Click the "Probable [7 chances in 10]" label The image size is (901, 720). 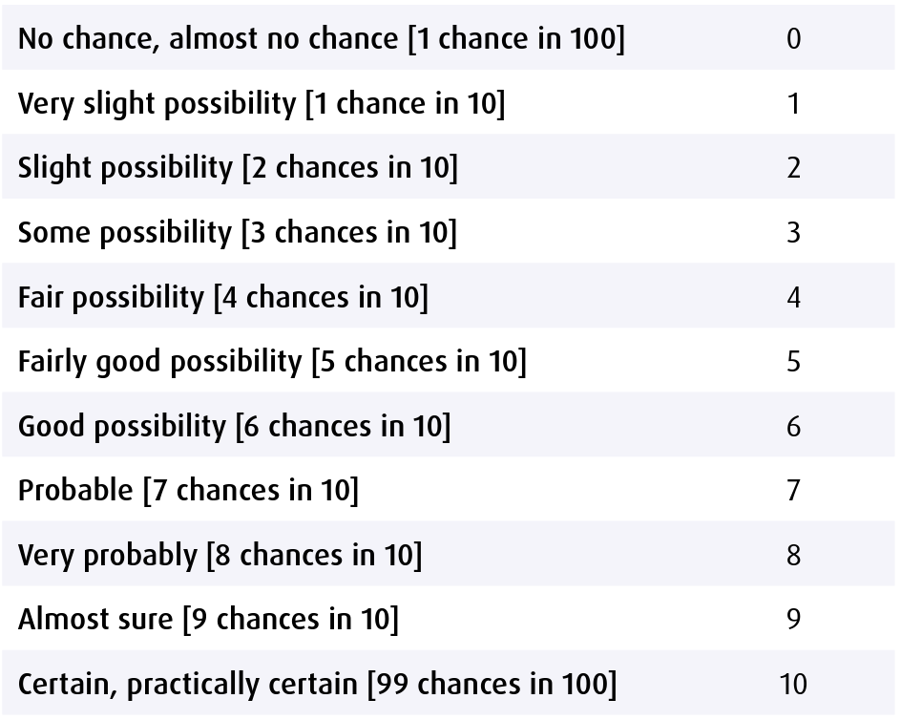188,491
